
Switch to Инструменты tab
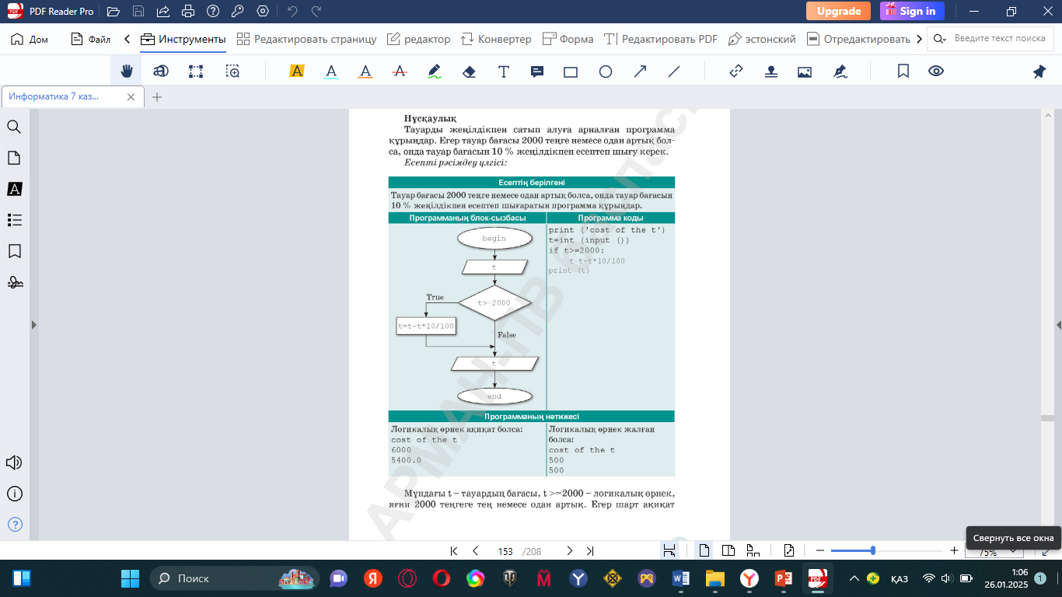point(183,39)
